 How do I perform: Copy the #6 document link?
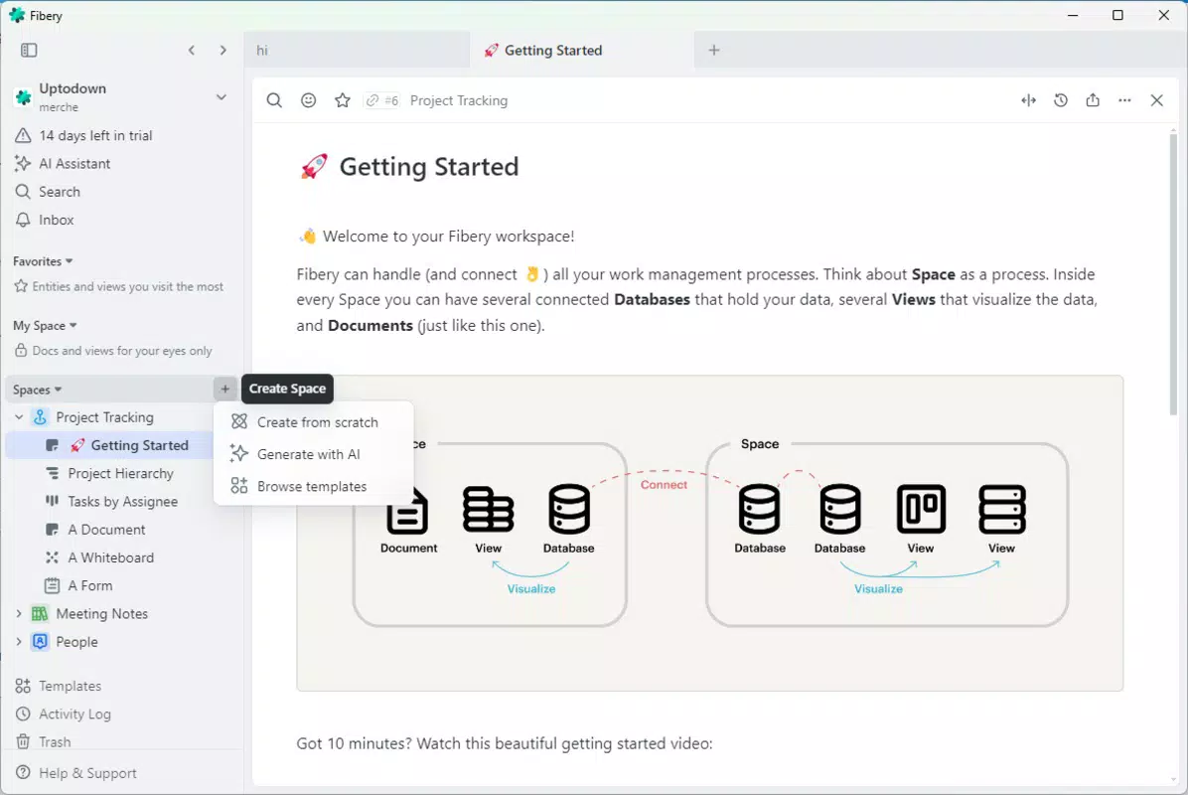pyautogui.click(x=381, y=100)
